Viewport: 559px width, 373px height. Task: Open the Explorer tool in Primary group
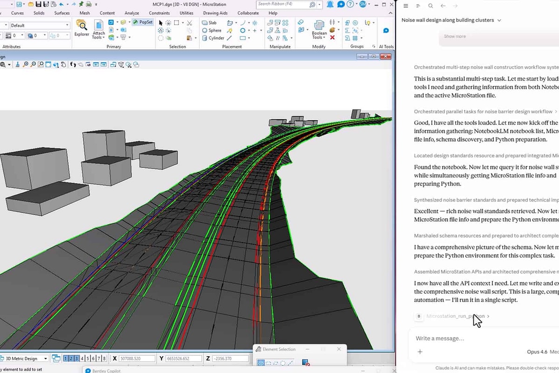[82, 28]
